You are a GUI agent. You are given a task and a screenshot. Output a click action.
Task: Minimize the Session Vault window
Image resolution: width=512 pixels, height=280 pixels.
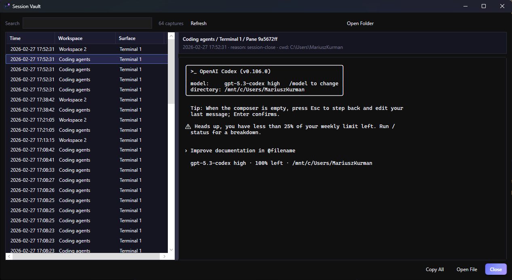pyautogui.click(x=465, y=6)
